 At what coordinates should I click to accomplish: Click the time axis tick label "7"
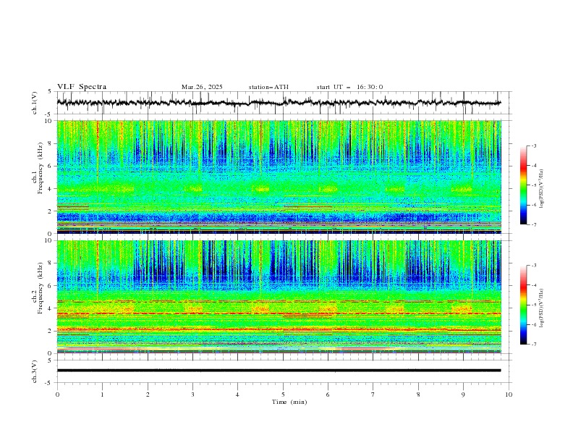tap(373, 395)
